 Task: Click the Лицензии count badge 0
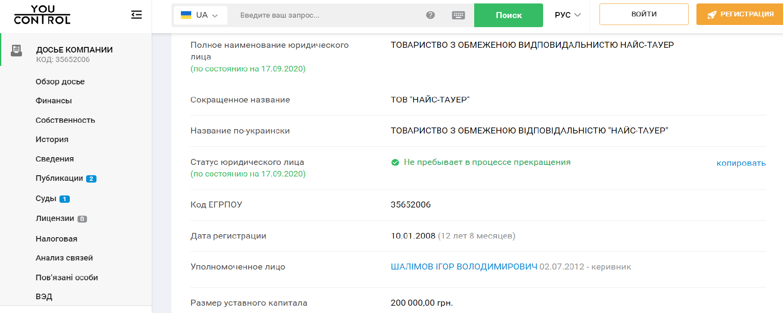[82, 219]
